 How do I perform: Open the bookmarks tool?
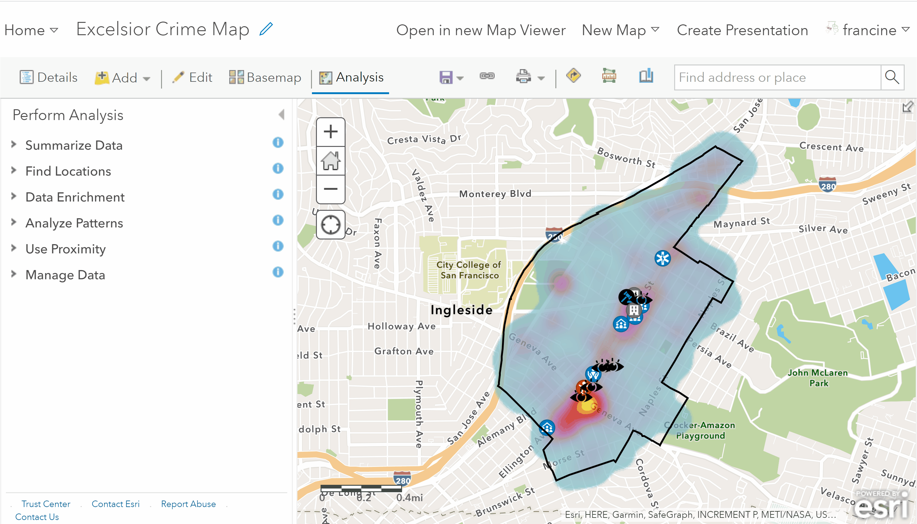click(646, 76)
